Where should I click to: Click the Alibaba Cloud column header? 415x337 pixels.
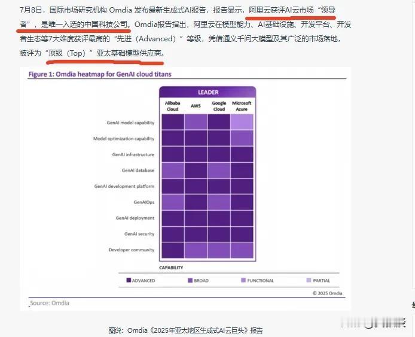pos(173,106)
